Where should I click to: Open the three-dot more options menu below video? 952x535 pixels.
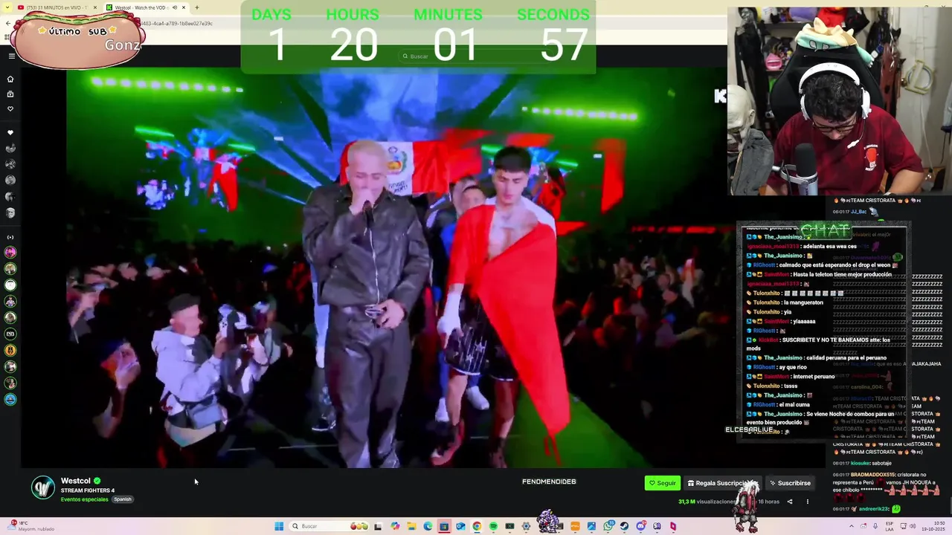click(807, 502)
